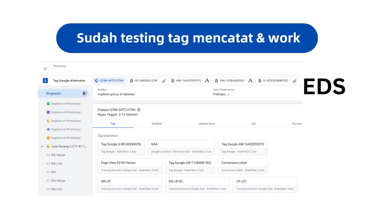Screen dimensions: 377x212
Task: Click the clear events icon beside Ringkasan
Action: coord(84,93)
